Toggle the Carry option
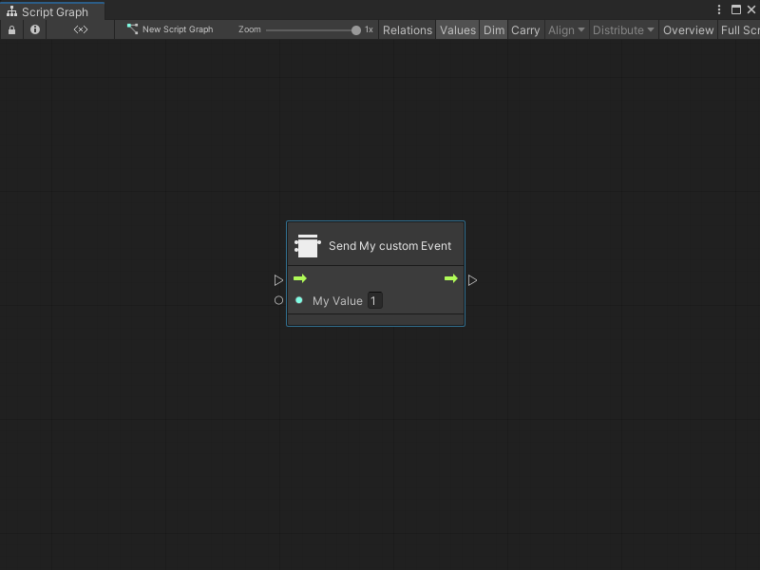The image size is (760, 570). [x=525, y=29]
